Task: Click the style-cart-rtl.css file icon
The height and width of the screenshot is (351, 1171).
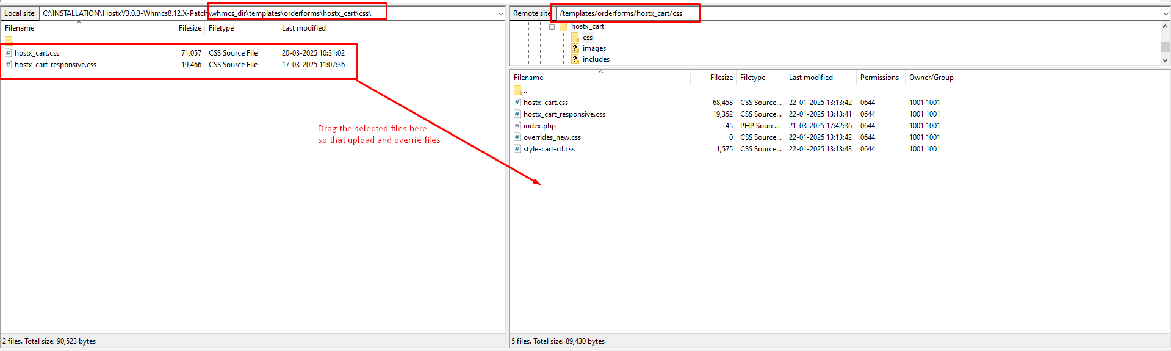Action: tap(517, 149)
